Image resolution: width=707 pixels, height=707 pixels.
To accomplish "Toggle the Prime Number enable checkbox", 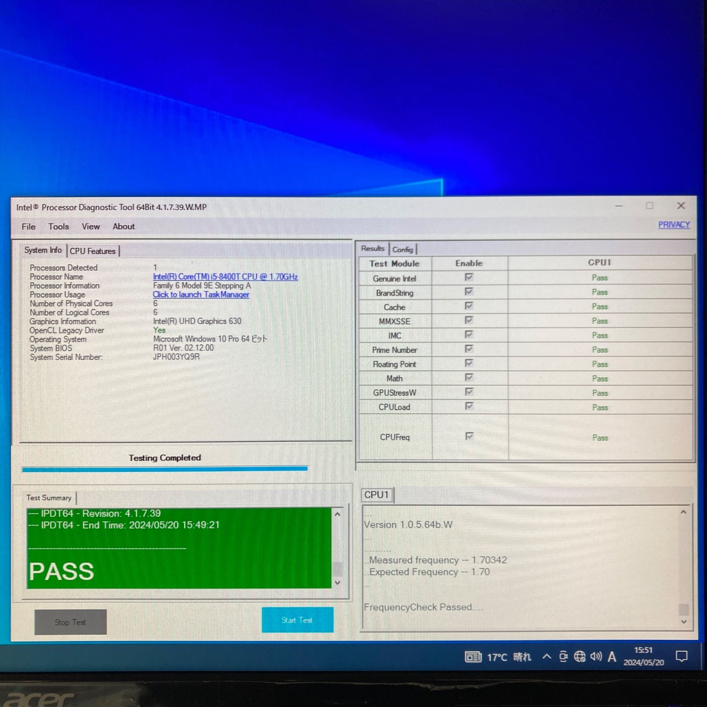I will pyautogui.click(x=469, y=349).
